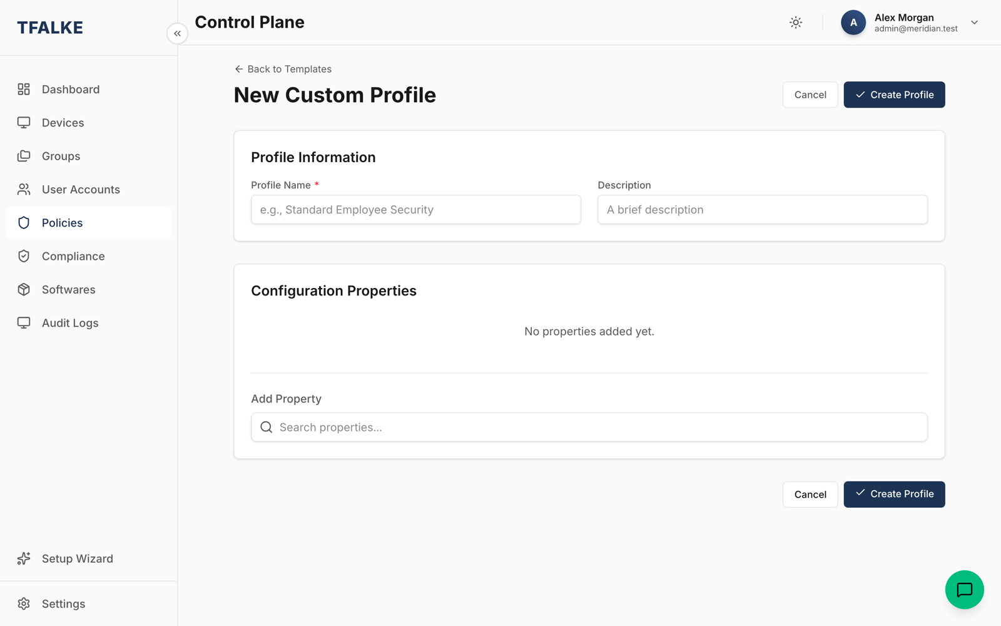The image size is (1001, 626).
Task: Click the Audit Logs monitor icon
Action: pyautogui.click(x=24, y=323)
